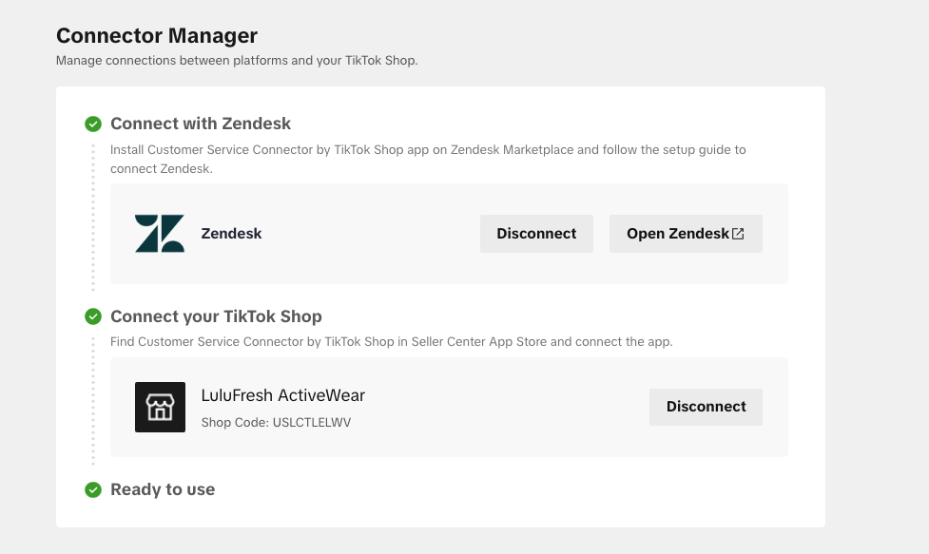The height and width of the screenshot is (554, 929).
Task: Click the Zendesk Marketplace install instructions text
Action: click(x=428, y=150)
